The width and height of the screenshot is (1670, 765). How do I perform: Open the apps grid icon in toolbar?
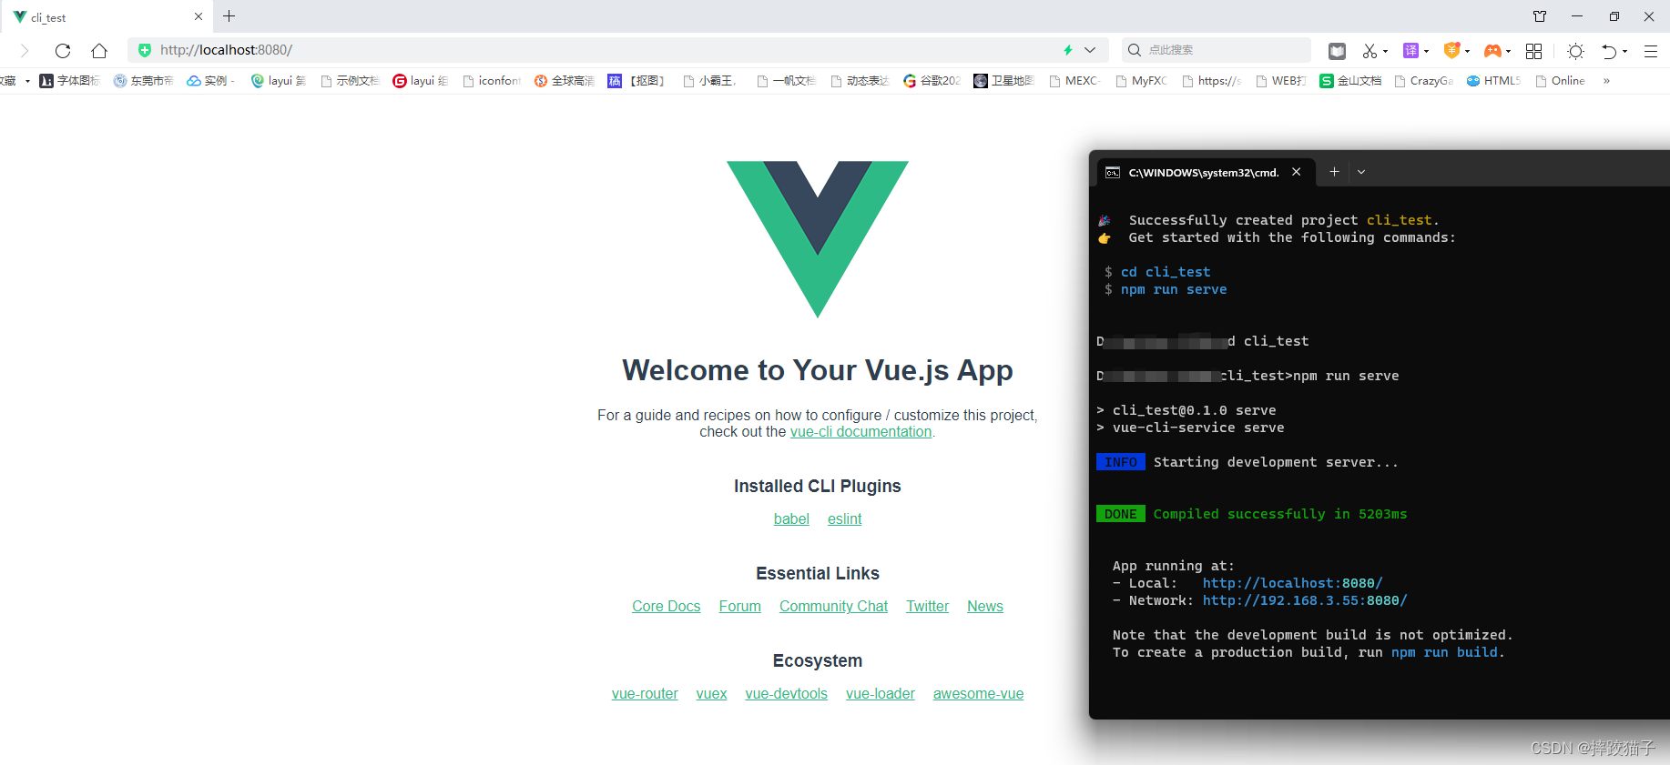pyautogui.click(x=1533, y=51)
